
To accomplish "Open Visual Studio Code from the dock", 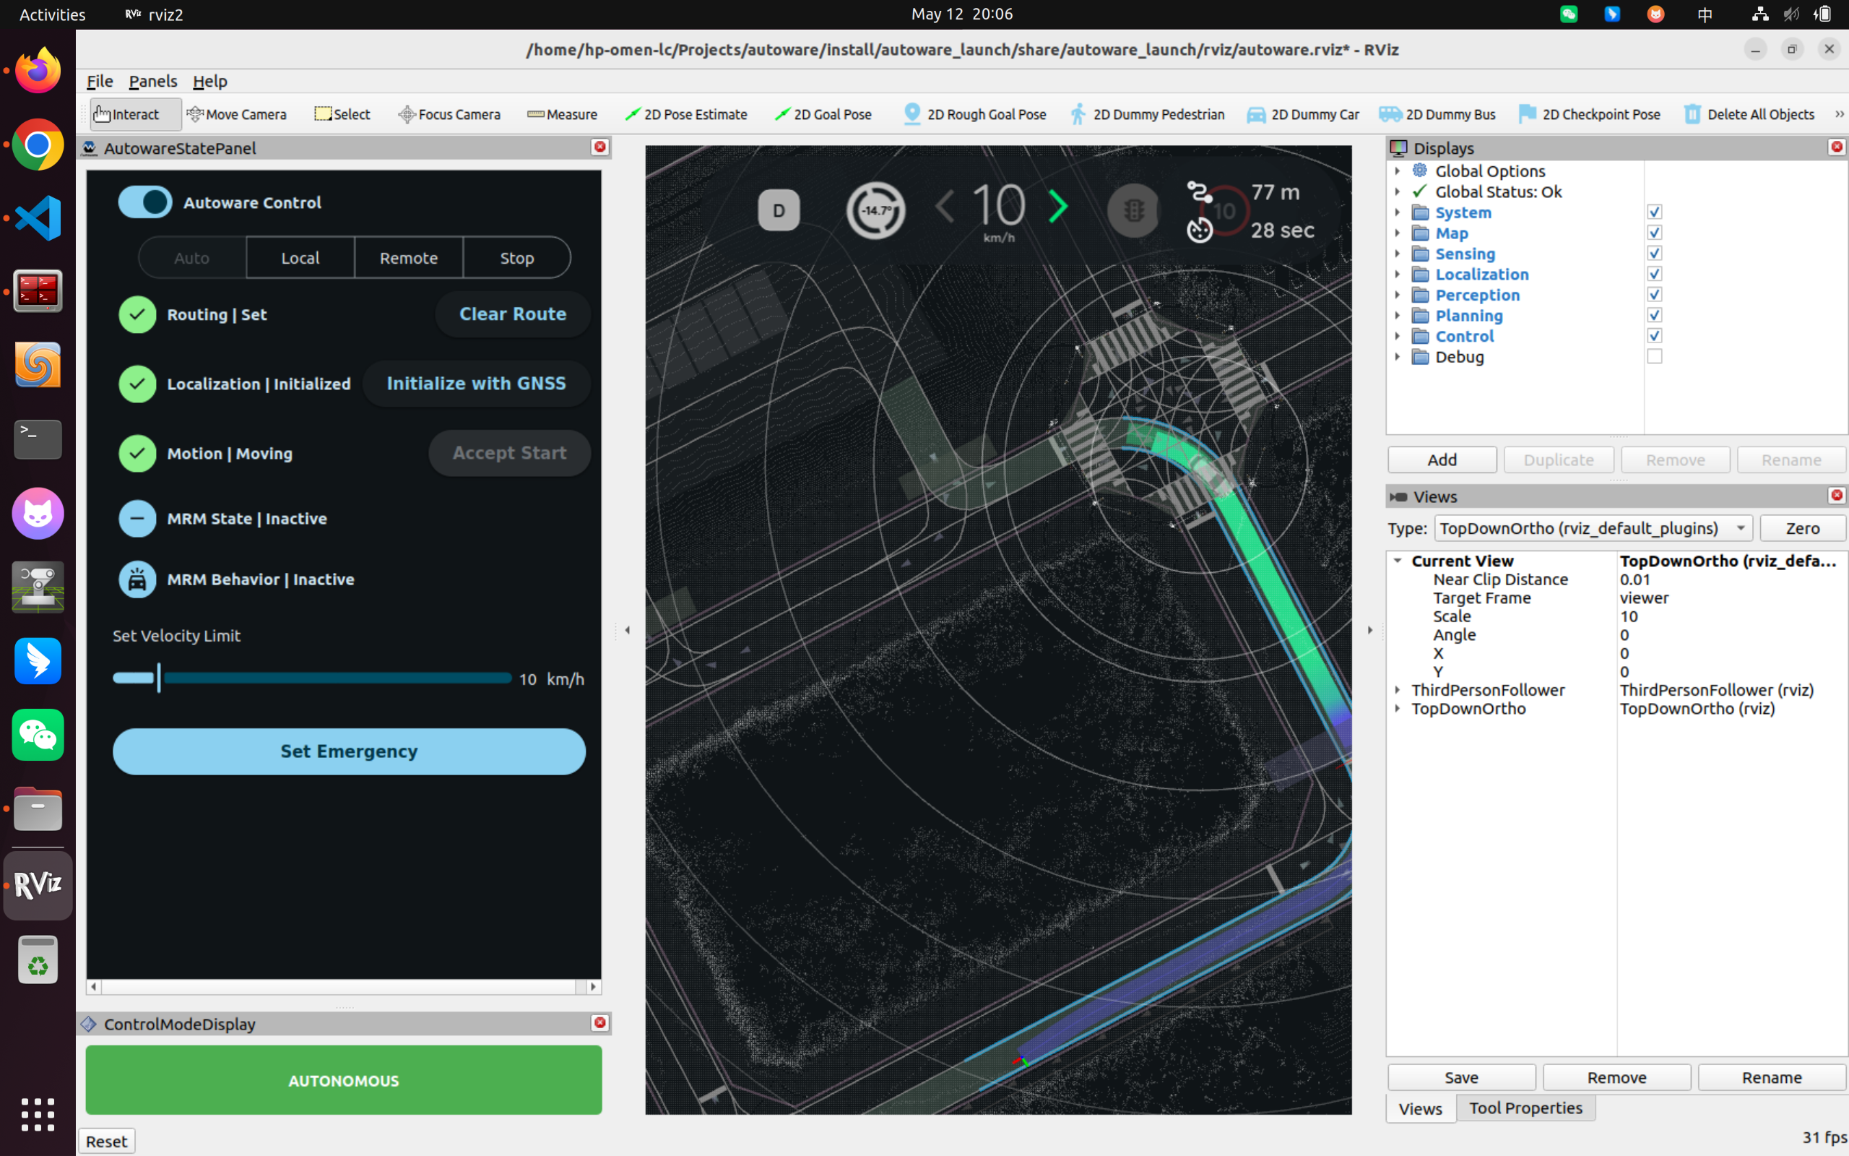I will 38,218.
